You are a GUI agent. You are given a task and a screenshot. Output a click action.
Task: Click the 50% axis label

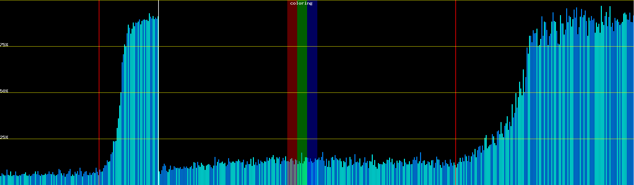tap(4, 91)
